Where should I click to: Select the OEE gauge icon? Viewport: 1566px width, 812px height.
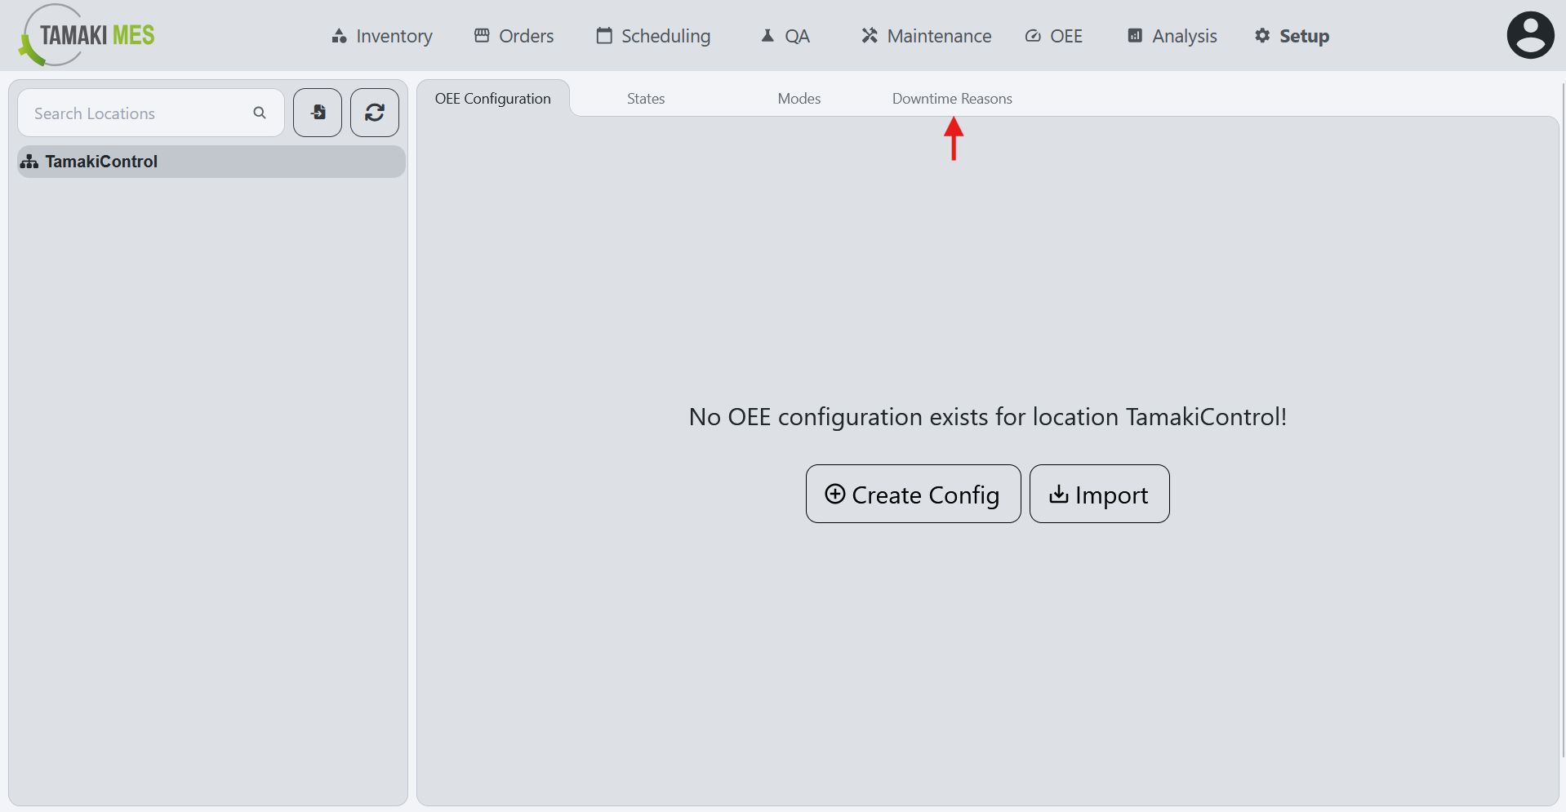[1031, 36]
